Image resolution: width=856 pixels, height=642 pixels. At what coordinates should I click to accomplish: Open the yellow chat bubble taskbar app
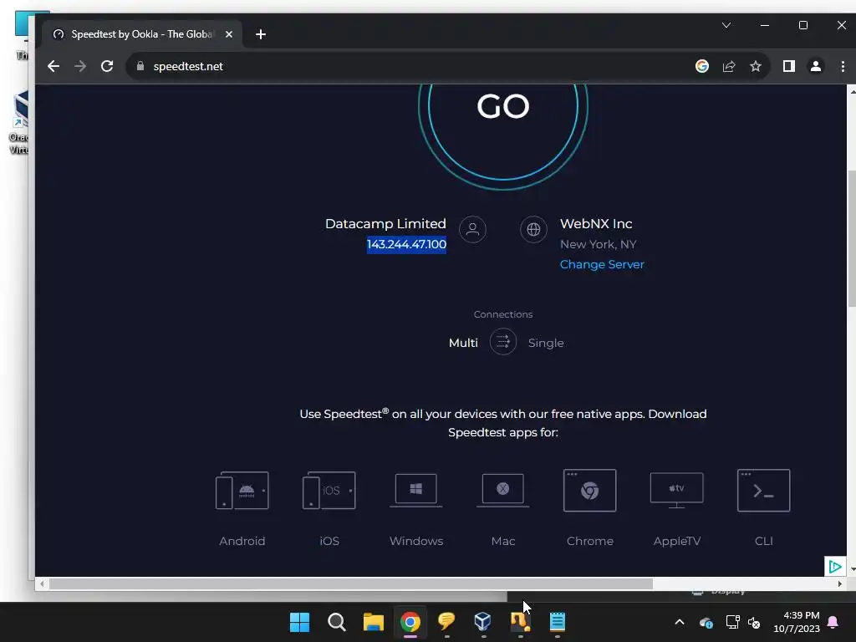[x=446, y=622]
